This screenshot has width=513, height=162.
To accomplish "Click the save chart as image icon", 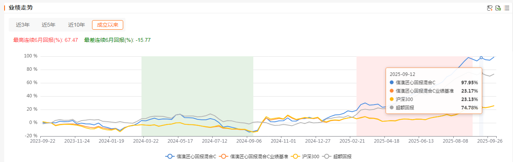I will click(490, 8).
